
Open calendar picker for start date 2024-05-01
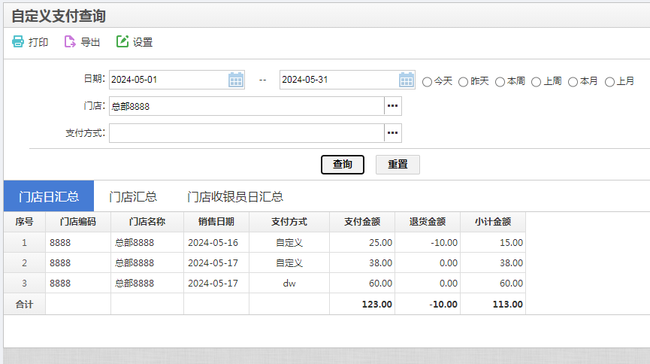(x=236, y=80)
